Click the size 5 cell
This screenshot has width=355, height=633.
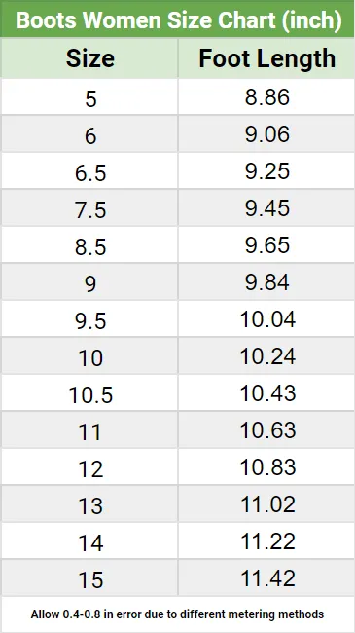[89, 96]
